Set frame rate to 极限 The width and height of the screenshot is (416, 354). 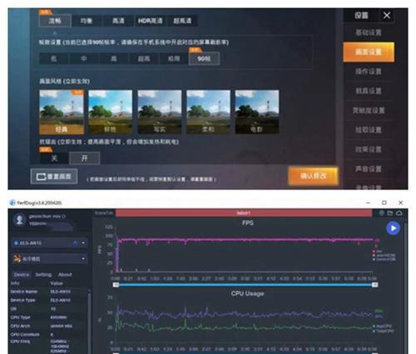click(174, 59)
